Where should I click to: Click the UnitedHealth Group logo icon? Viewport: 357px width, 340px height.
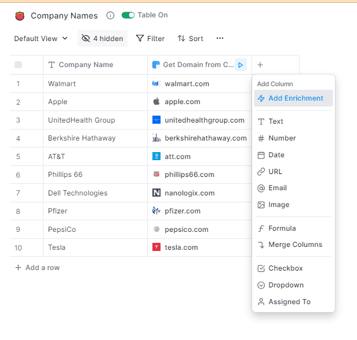(156, 120)
